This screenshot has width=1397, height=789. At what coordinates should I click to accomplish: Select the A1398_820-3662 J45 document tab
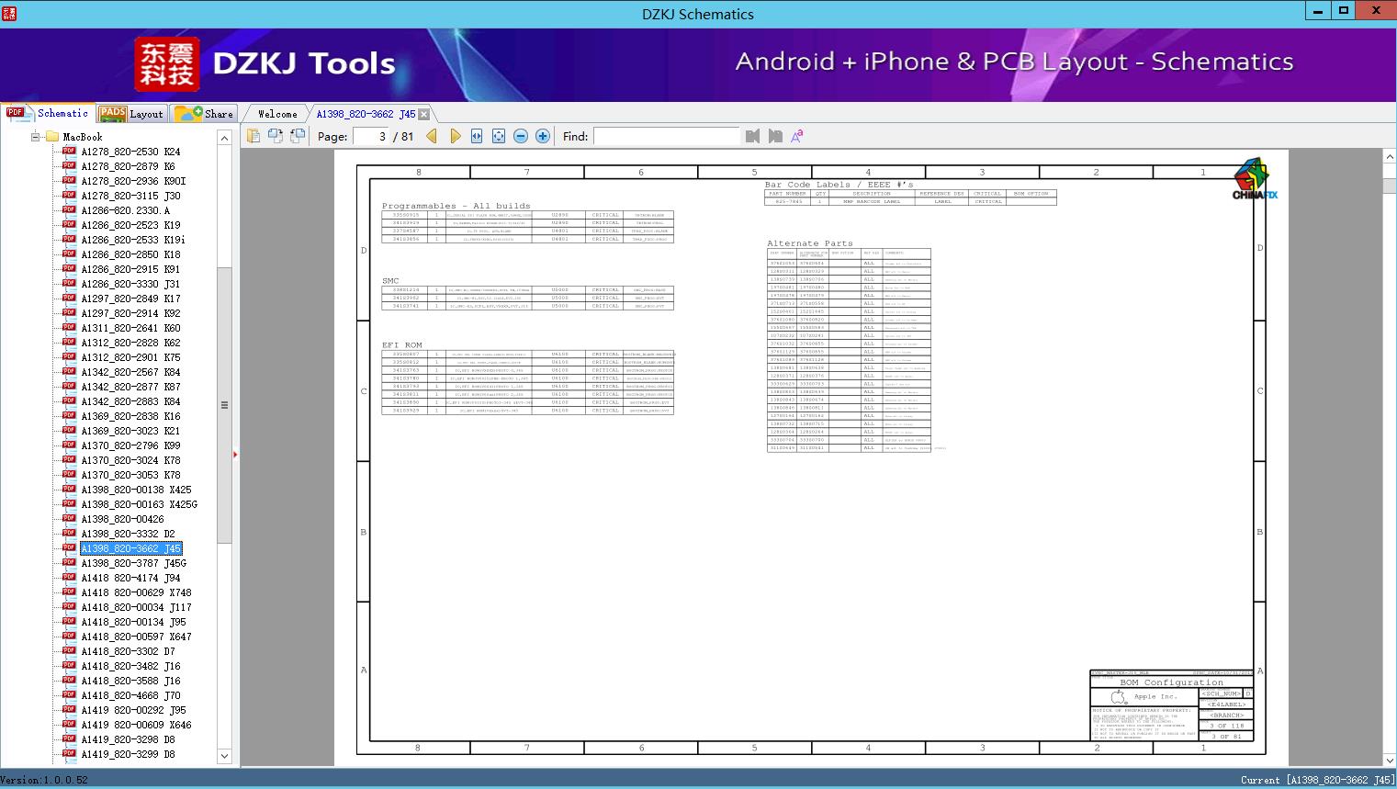tap(366, 114)
